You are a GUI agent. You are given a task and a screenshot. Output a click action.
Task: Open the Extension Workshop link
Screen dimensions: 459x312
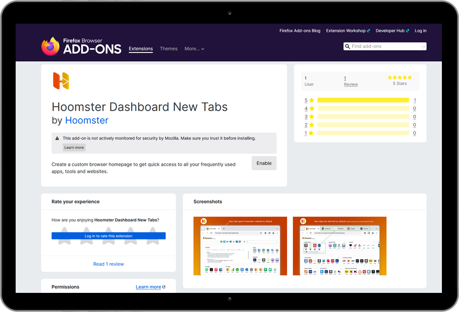tap(348, 31)
